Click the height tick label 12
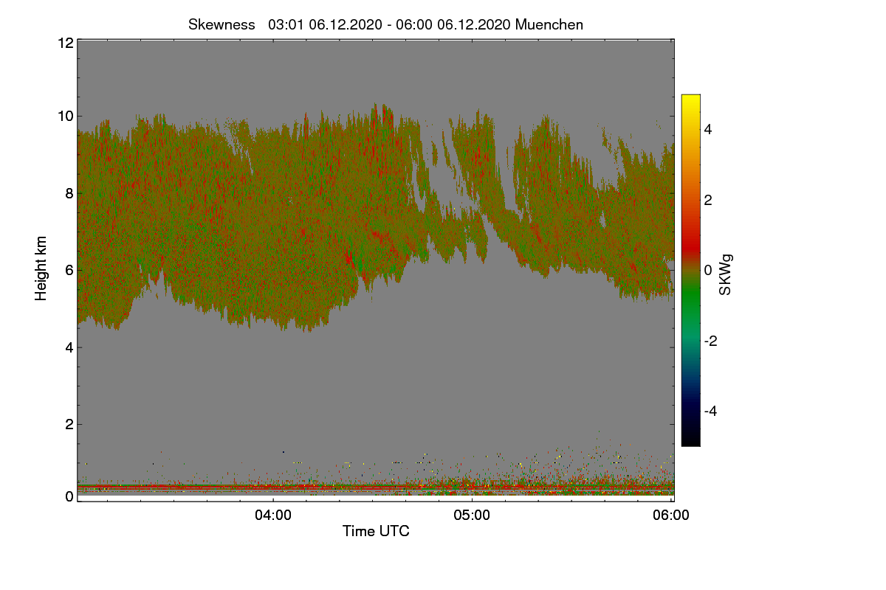Screen dimensions: 886x590 65,43
